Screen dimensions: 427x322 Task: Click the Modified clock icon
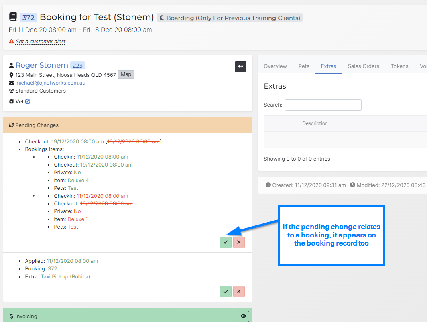(353, 185)
